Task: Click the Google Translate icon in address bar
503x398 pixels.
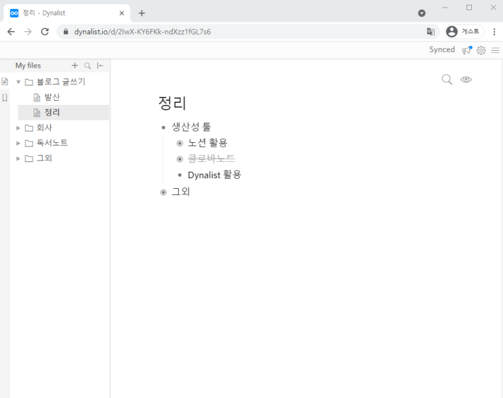Action: 431,31
